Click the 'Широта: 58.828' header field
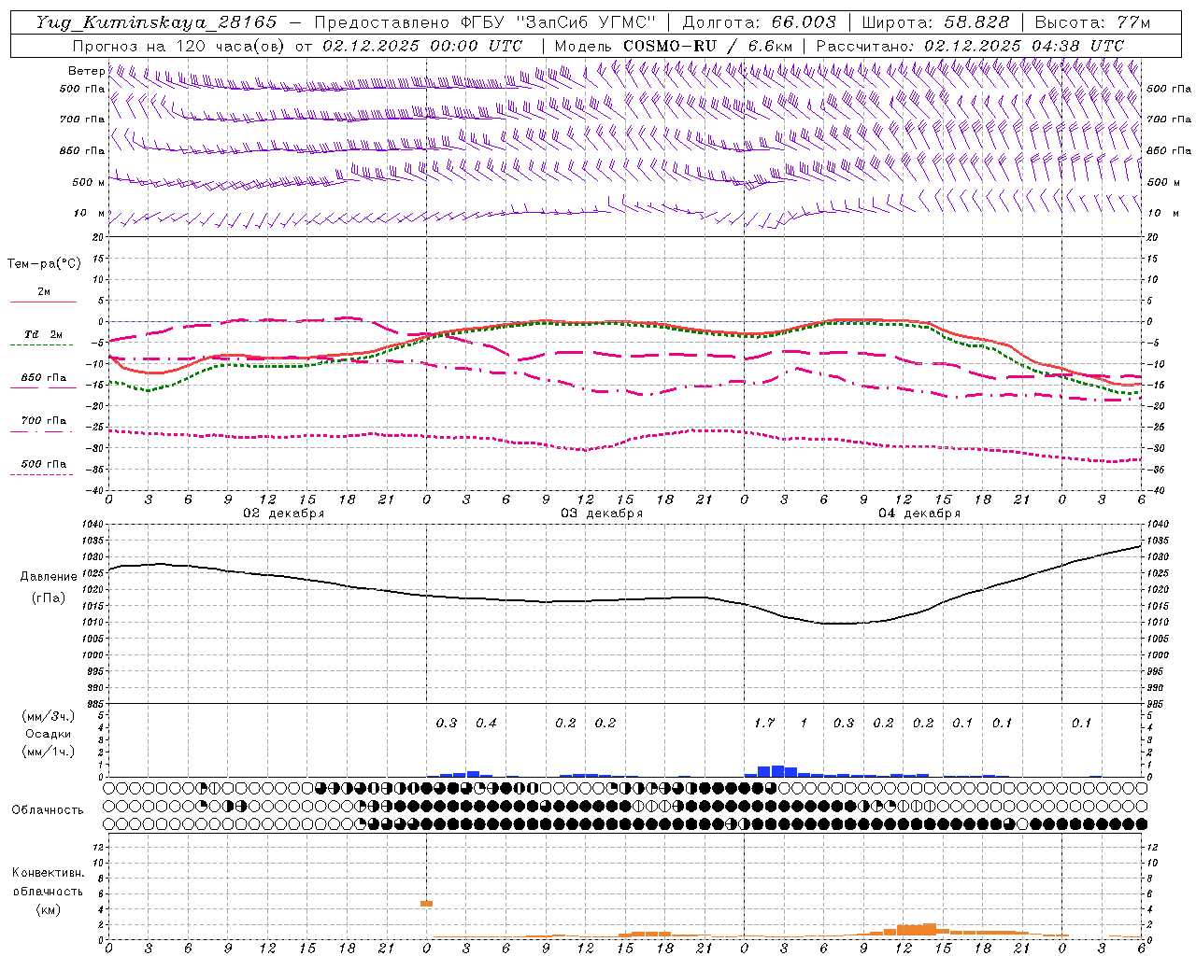 pos(935,22)
